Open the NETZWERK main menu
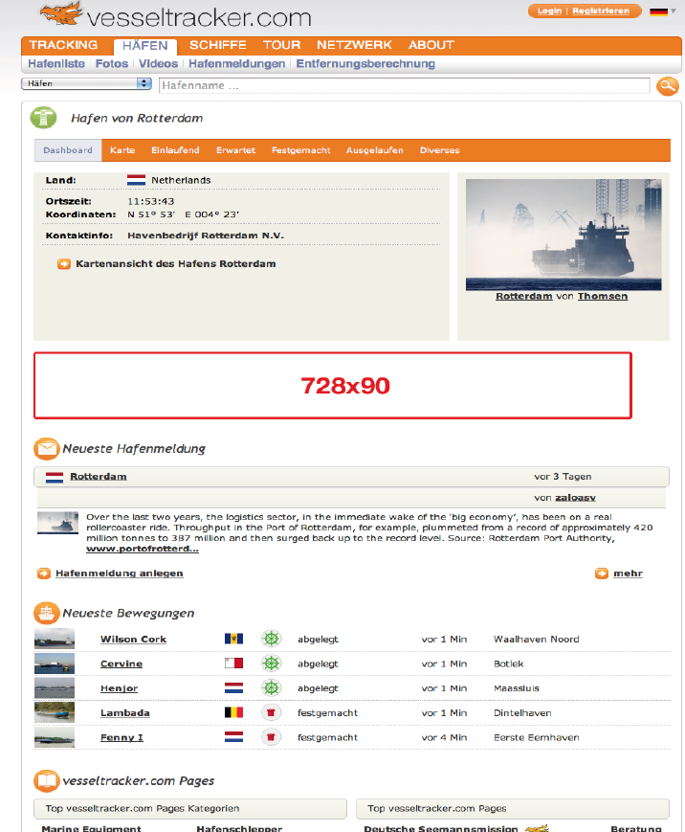The width and height of the screenshot is (685, 832). pos(354,45)
